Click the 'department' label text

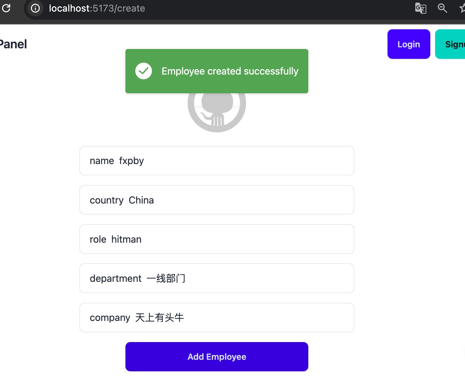click(116, 278)
